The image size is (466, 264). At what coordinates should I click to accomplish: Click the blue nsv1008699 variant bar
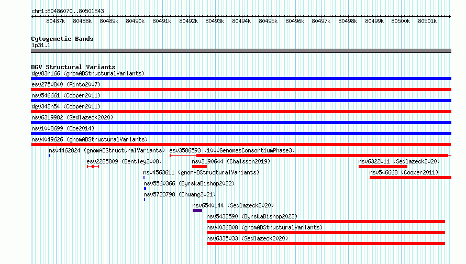[x=241, y=134]
